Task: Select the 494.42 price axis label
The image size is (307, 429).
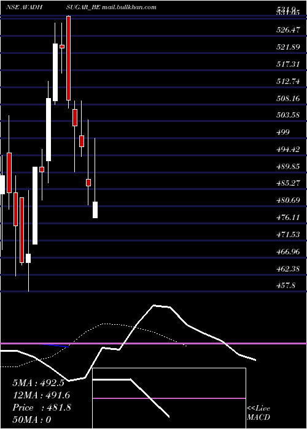Action: 288,150
